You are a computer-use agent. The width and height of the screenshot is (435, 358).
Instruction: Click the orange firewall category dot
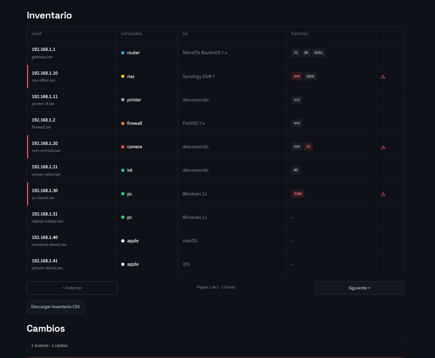tap(123, 123)
